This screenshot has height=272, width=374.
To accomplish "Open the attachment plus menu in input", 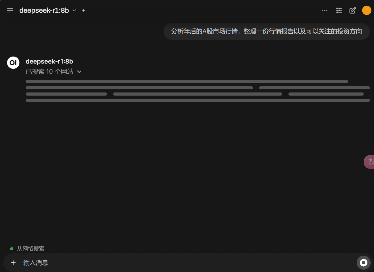I will 13,263.
